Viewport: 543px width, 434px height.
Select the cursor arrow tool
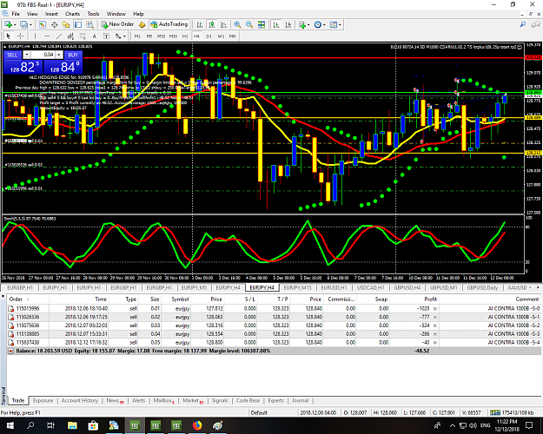pyautogui.click(x=9, y=36)
